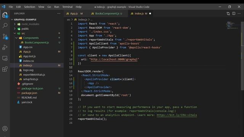Open the Search view in activity bar
Image resolution: width=244 pixels, height=137 pixels.
point(5,25)
